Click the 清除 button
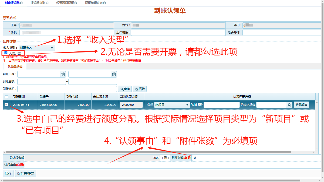 pos(140,89)
